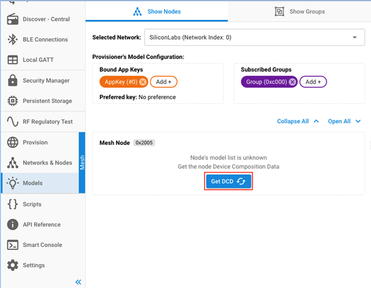Select Networks & Nodes sidebar icon
The image size is (371, 288).
tap(12, 163)
